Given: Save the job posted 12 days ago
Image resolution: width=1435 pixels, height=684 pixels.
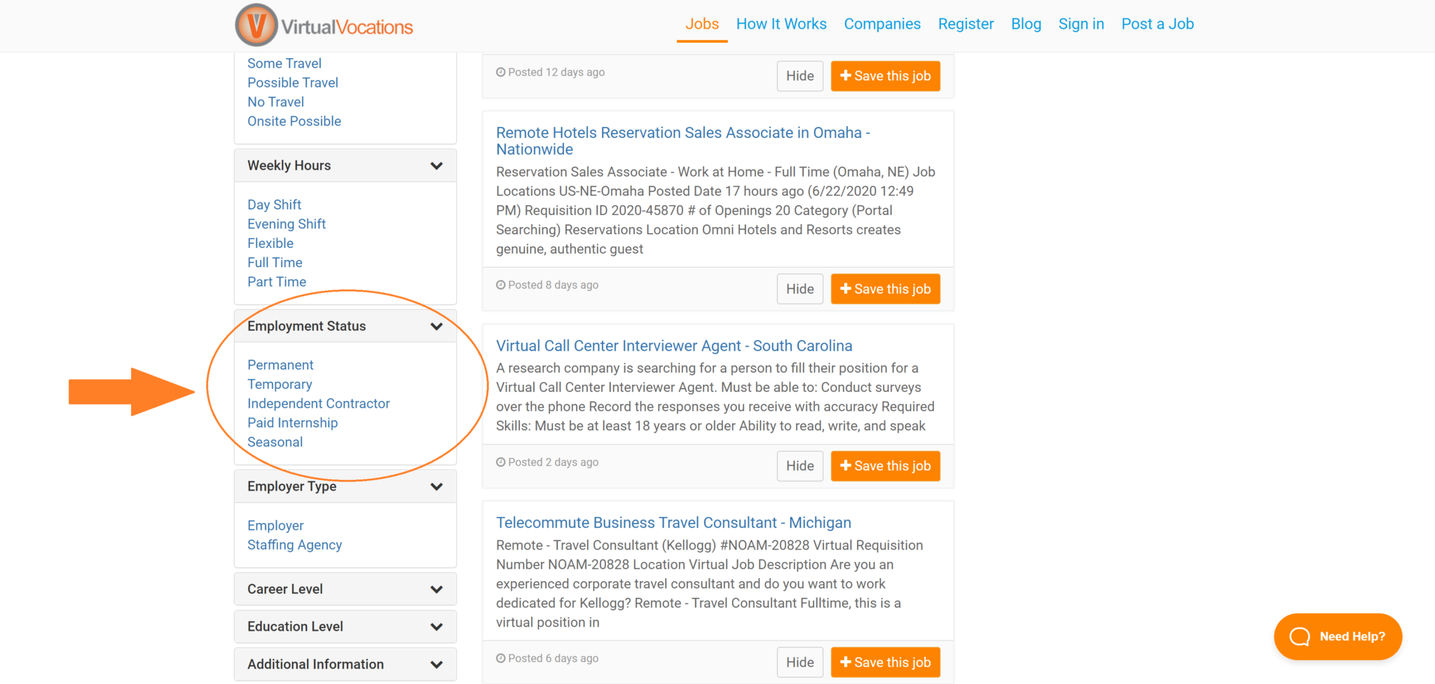Looking at the screenshot, I should tap(885, 76).
